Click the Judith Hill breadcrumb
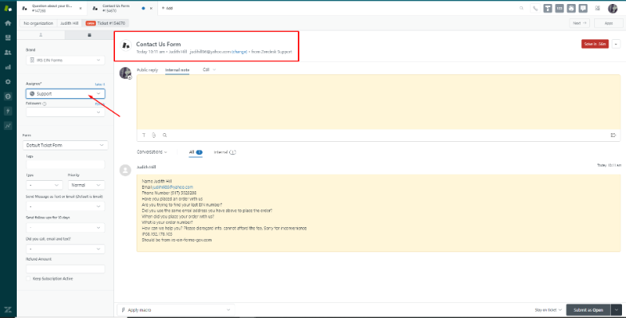The image size is (626, 318). point(69,23)
